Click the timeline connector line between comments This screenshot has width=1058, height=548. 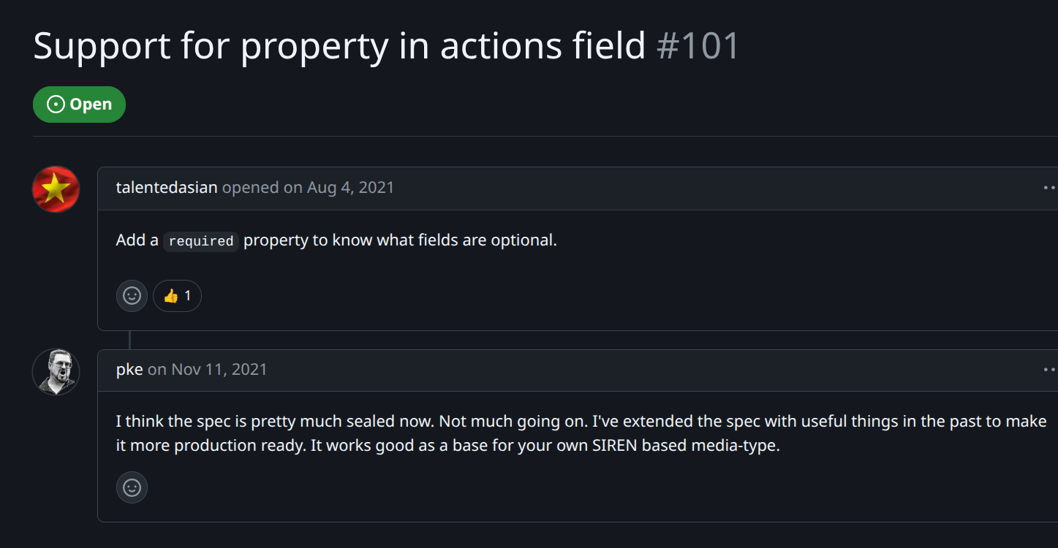[x=129, y=340]
